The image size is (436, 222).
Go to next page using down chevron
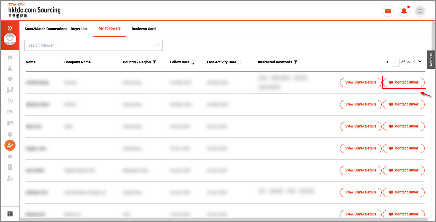click(x=420, y=62)
